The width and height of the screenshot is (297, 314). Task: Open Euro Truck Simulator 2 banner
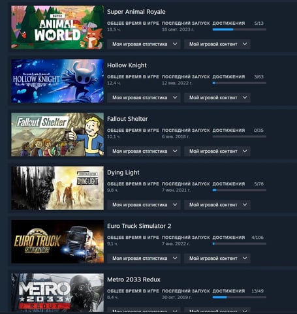coord(57,242)
